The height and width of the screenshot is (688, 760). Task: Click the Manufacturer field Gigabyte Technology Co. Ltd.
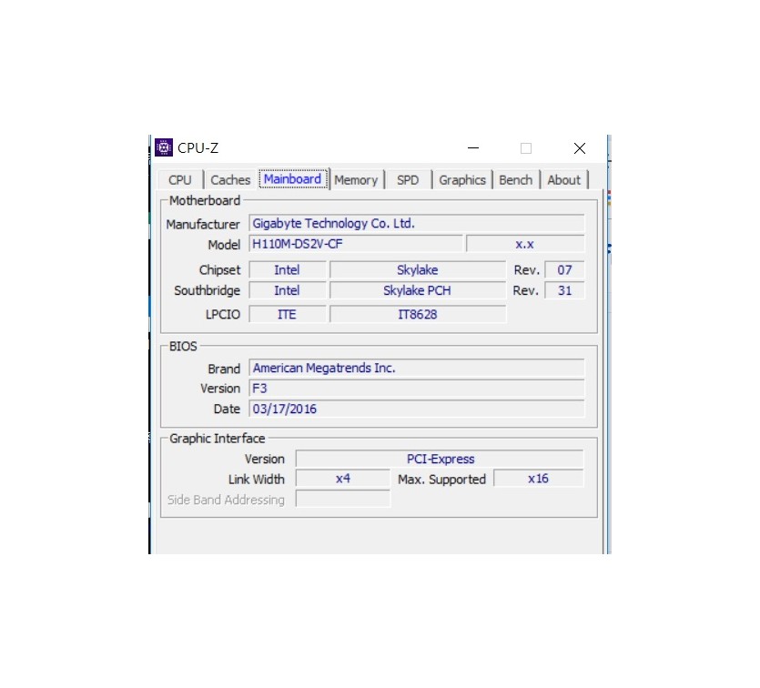tap(417, 223)
